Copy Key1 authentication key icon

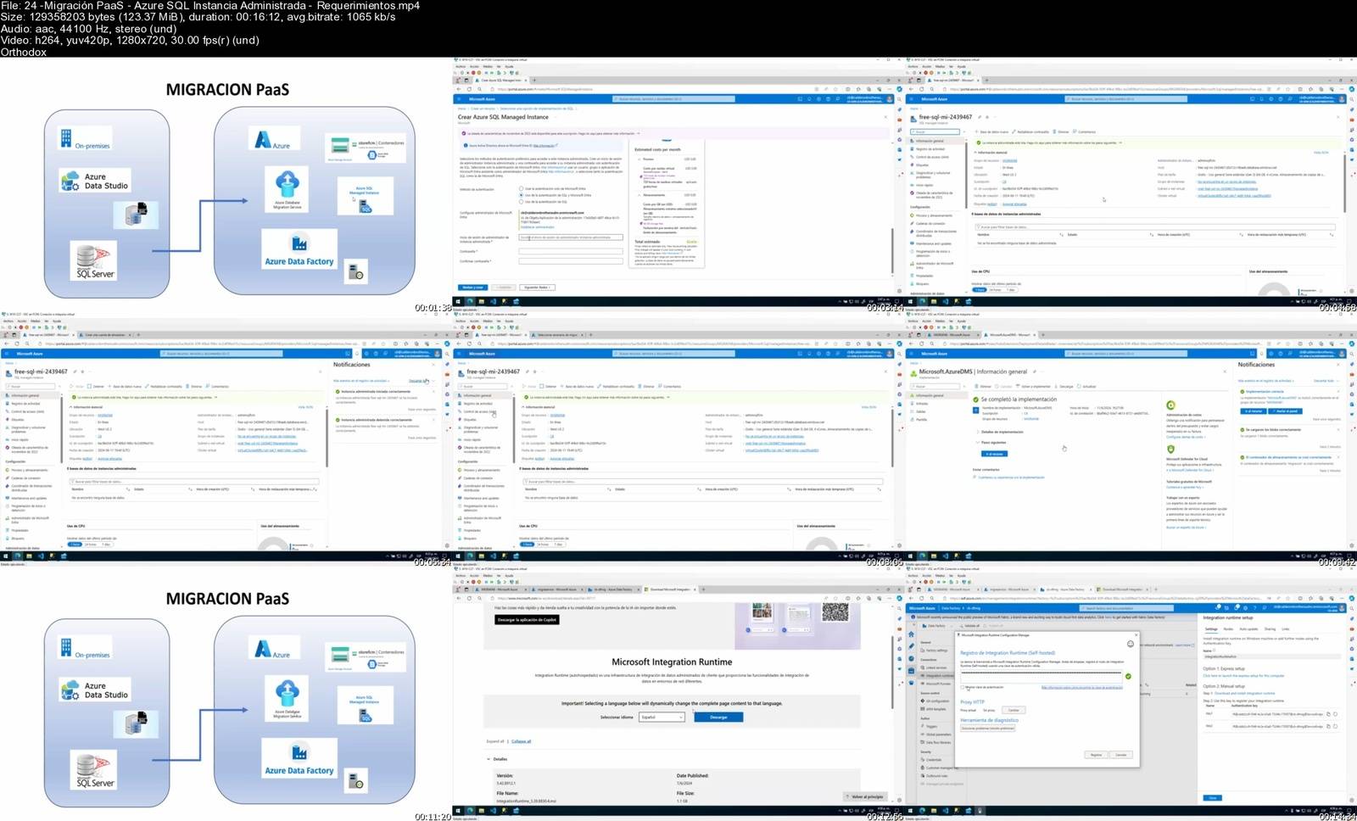1328,714
